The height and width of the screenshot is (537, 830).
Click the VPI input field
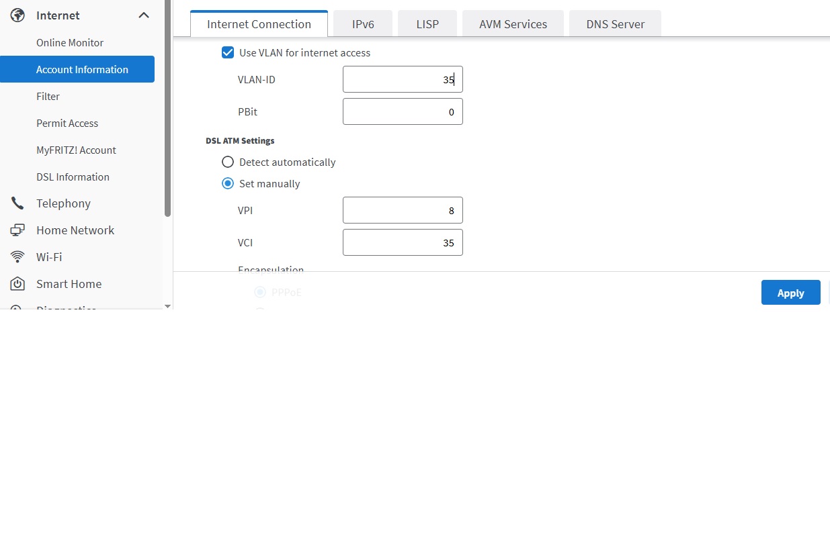pyautogui.click(x=402, y=210)
